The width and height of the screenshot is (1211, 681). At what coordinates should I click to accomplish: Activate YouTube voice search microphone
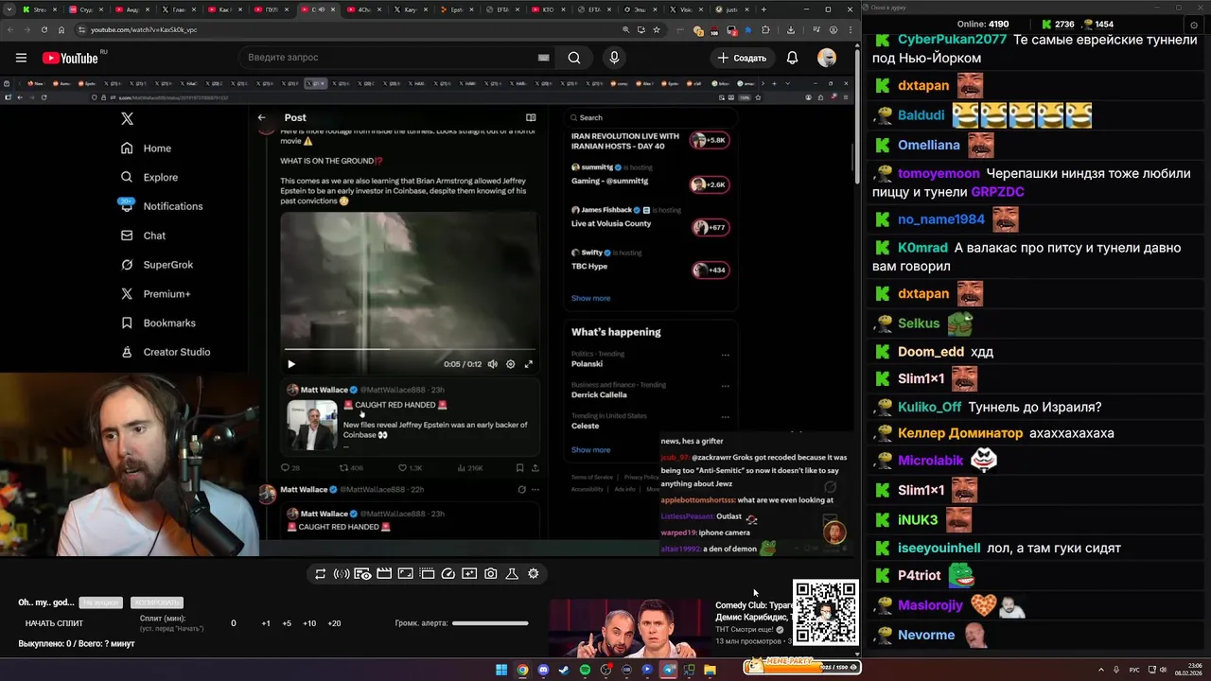pyautogui.click(x=614, y=58)
